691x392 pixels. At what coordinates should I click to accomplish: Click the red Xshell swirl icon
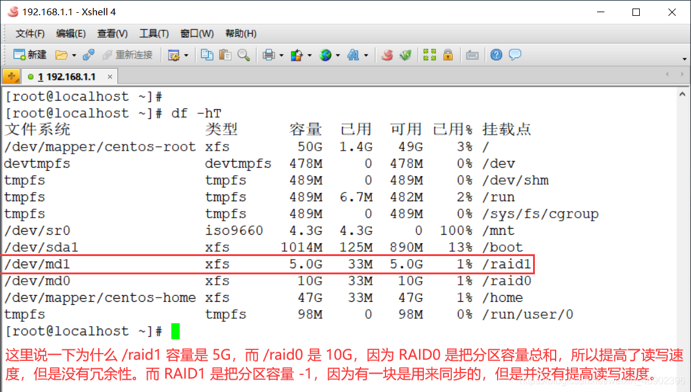click(387, 55)
